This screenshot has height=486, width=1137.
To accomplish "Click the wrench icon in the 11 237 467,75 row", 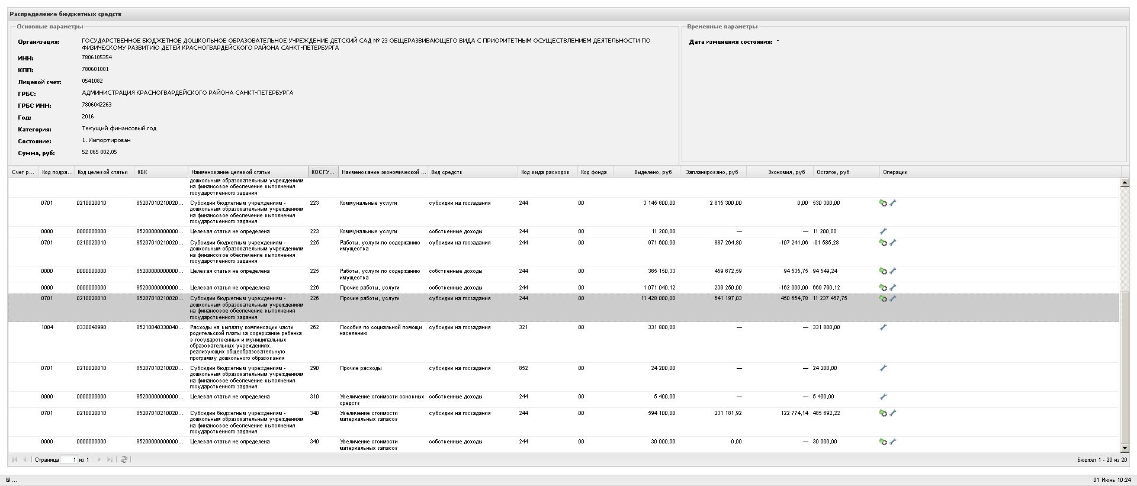I will coord(893,299).
